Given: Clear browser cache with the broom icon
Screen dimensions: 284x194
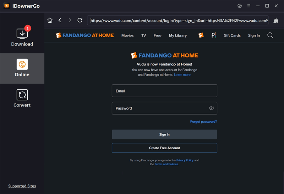Looking at the screenshot, I should pos(276,21).
